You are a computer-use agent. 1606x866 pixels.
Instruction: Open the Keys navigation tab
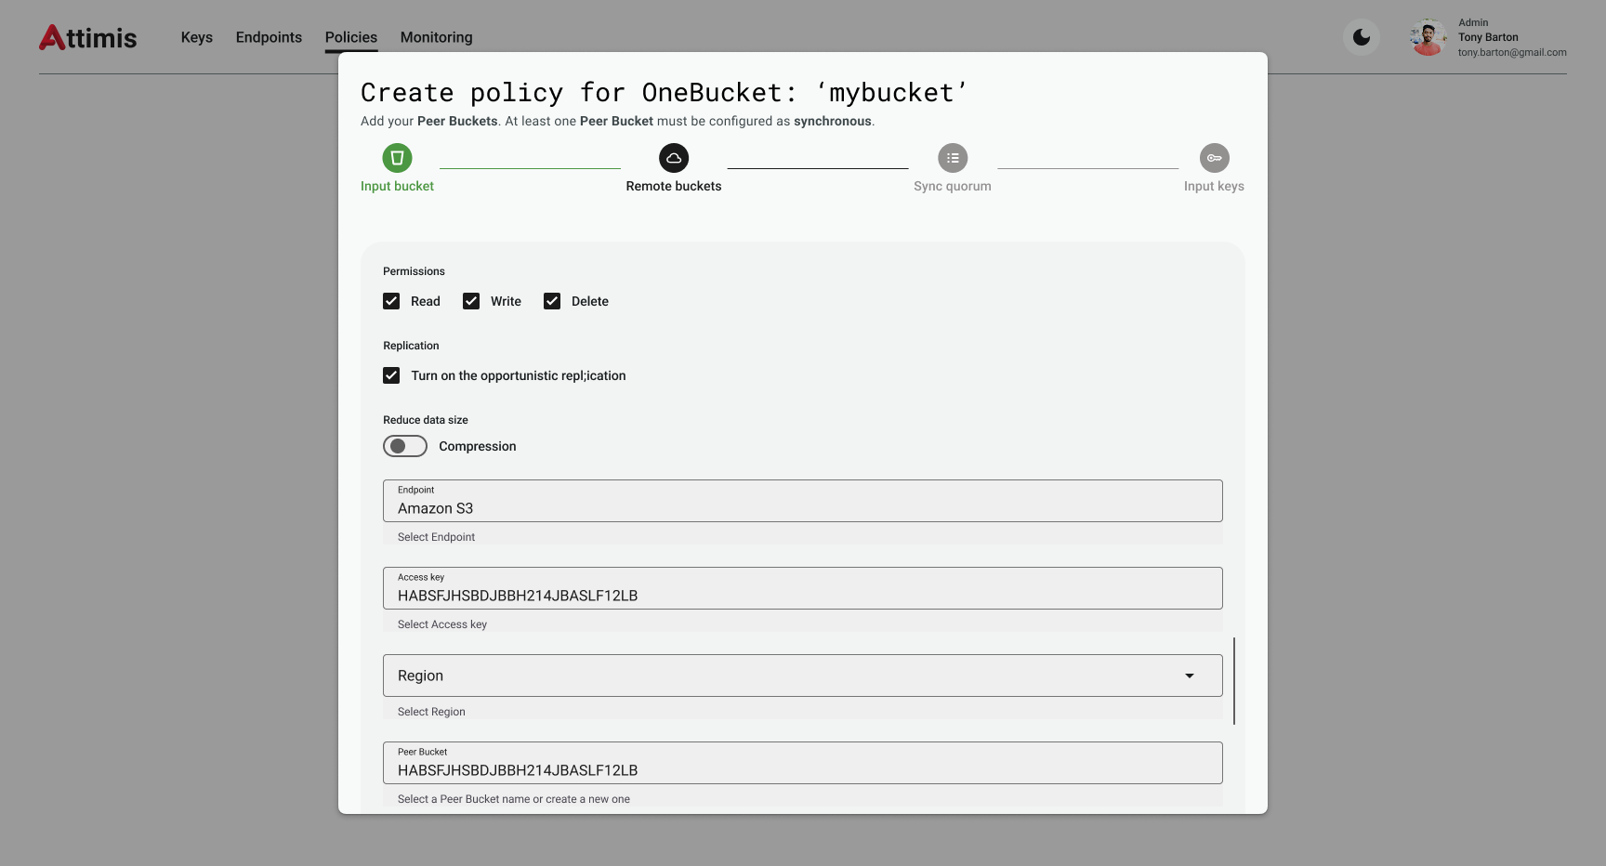click(197, 37)
